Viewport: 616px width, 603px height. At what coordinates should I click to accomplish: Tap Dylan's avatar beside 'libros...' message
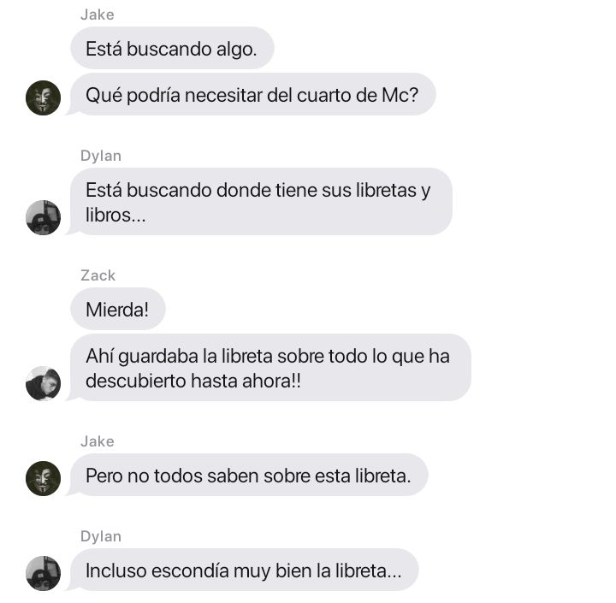[x=44, y=217]
